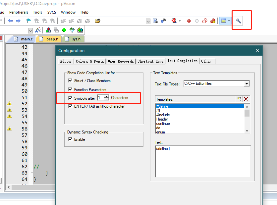Open the Help menu
The image size is (277, 205).
[84, 12]
